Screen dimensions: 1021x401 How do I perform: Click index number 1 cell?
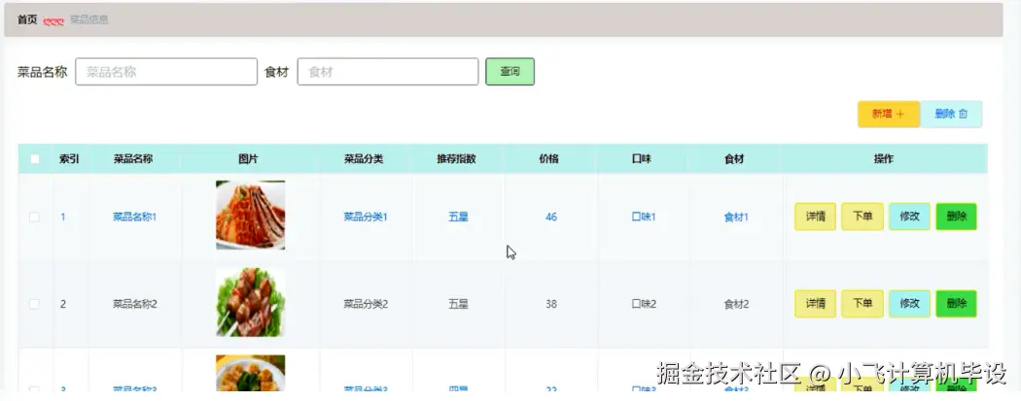tap(63, 217)
